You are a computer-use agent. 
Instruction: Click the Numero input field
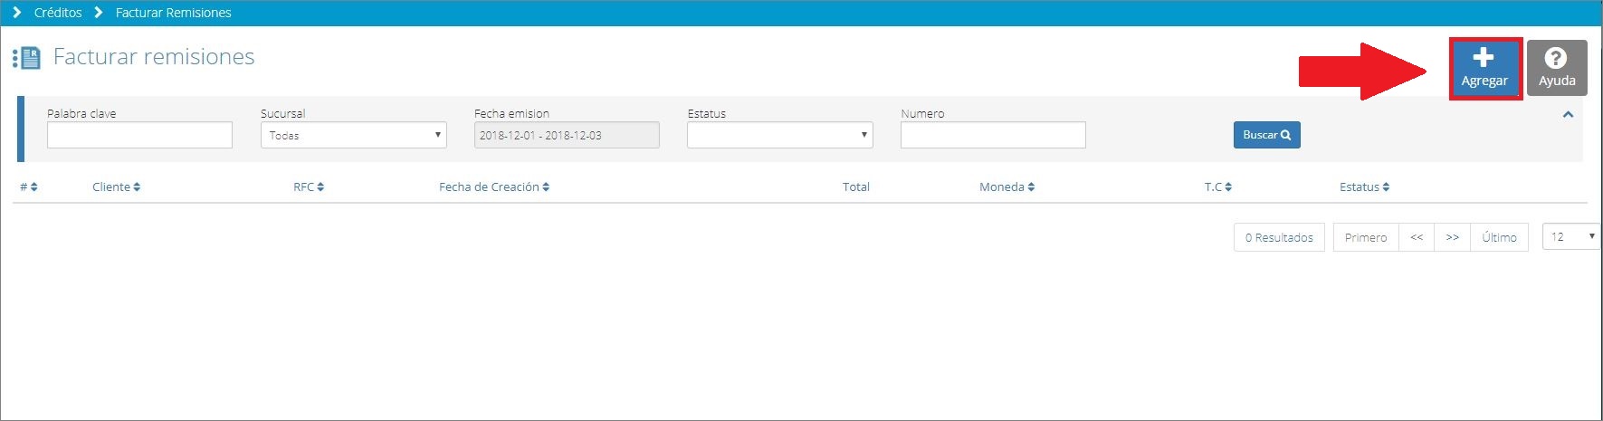[993, 135]
